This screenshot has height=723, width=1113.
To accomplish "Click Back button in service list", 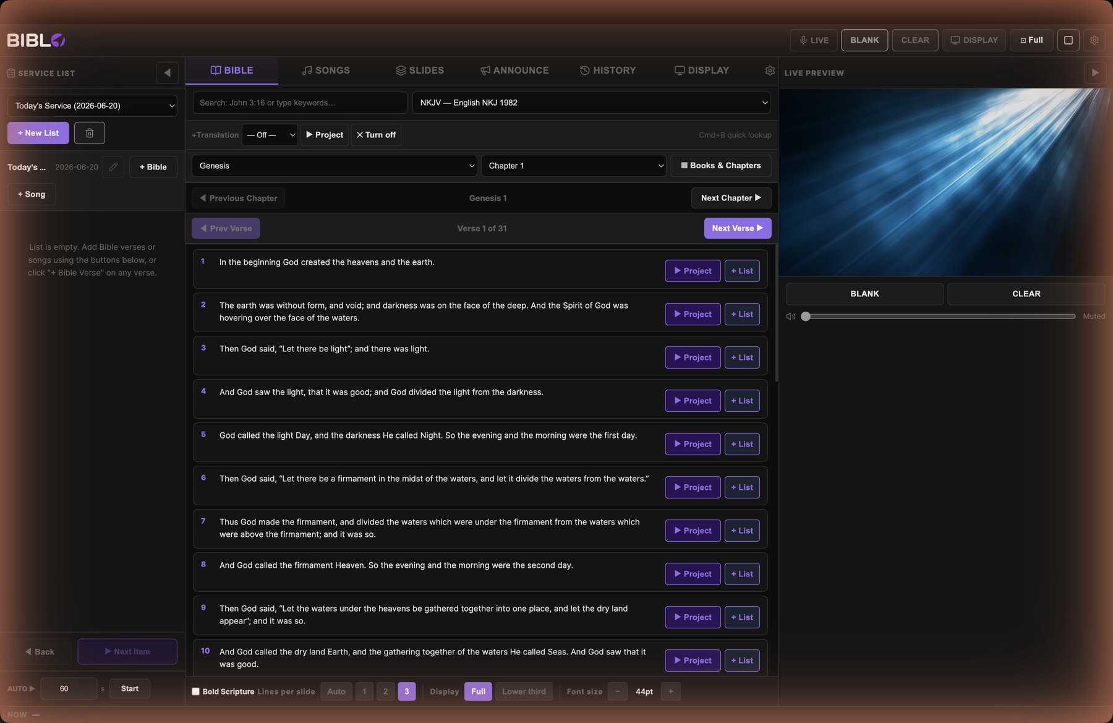I will pos(40,651).
